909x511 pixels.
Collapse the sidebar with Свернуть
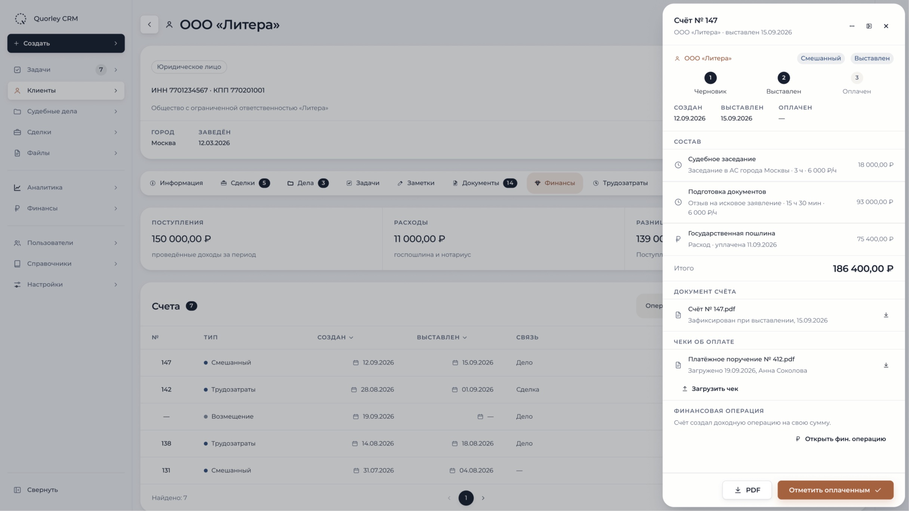point(36,490)
